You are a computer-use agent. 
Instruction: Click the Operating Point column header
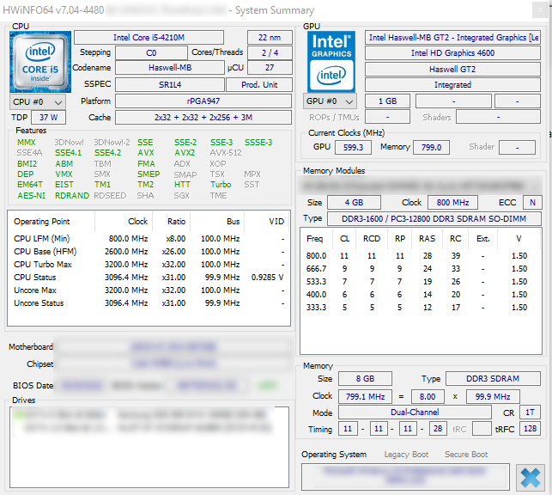coord(52,222)
